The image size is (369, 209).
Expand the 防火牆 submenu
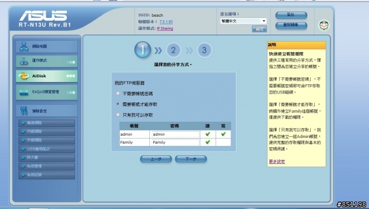(47, 158)
